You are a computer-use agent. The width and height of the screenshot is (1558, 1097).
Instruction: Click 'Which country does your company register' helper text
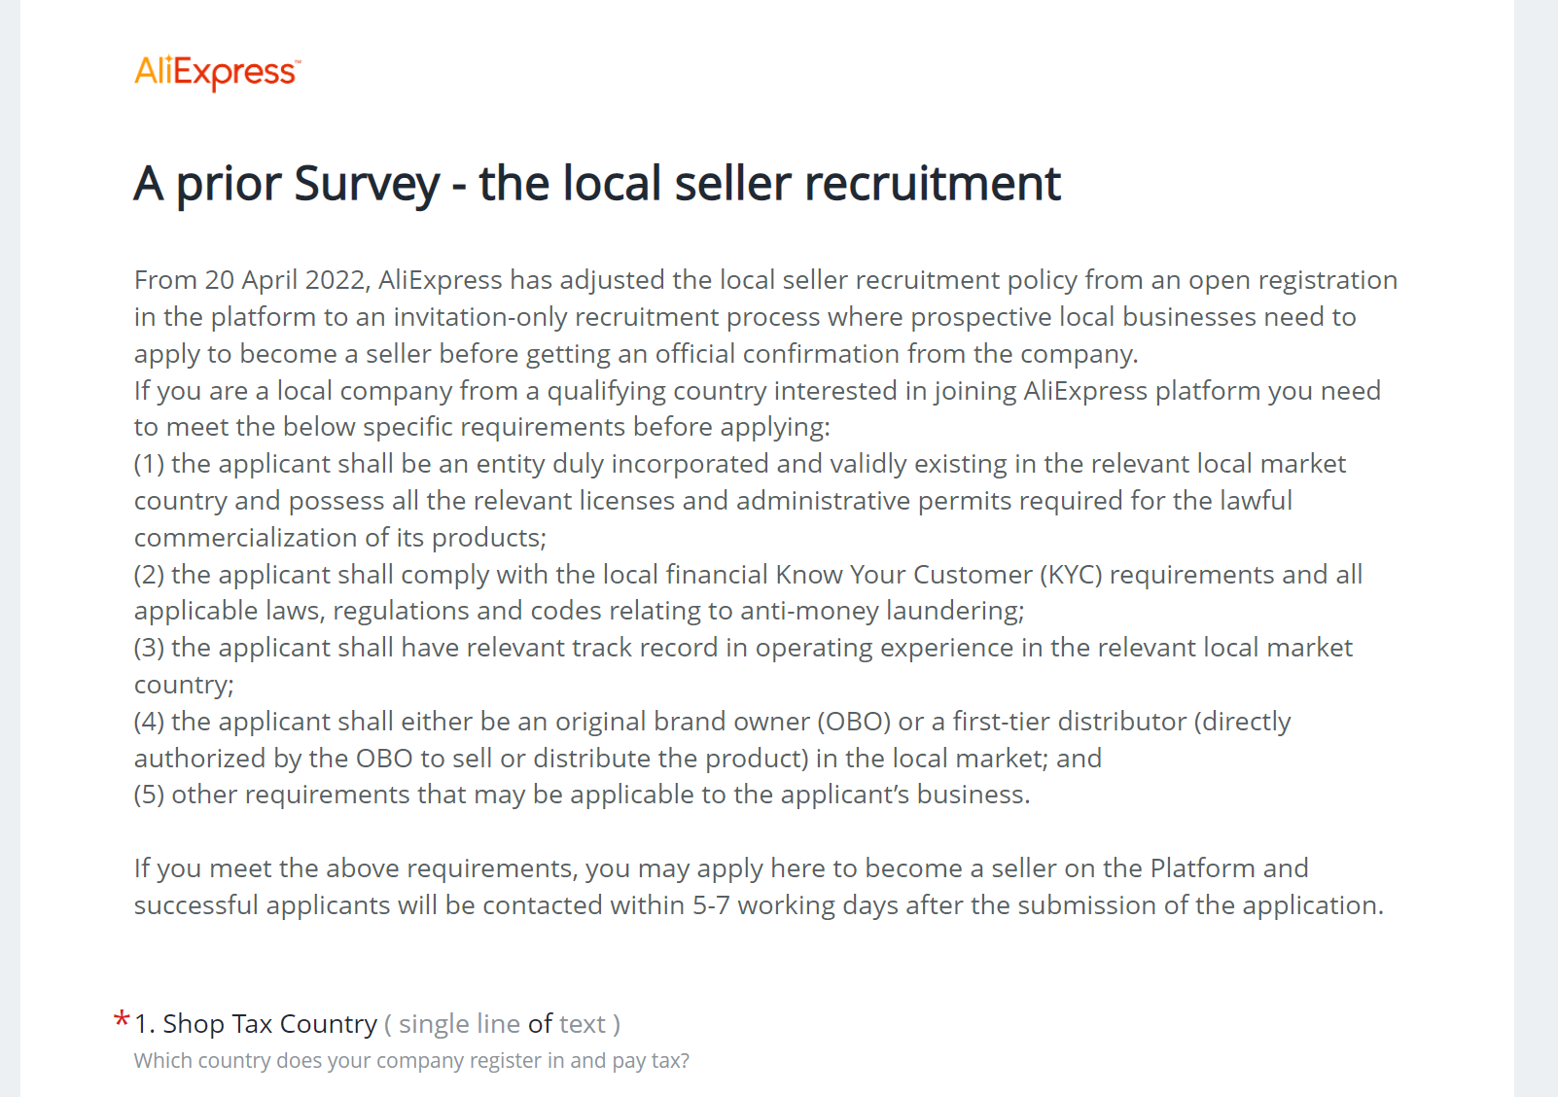tap(411, 1061)
